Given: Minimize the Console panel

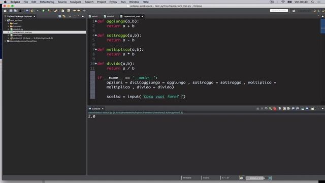Looking at the screenshot, I should [318, 108].
